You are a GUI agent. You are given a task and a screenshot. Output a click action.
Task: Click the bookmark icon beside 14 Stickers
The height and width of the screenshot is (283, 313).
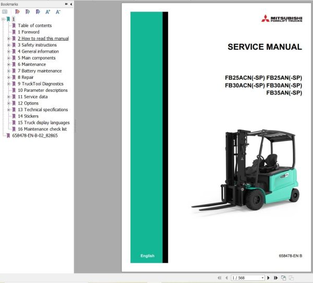14,116
